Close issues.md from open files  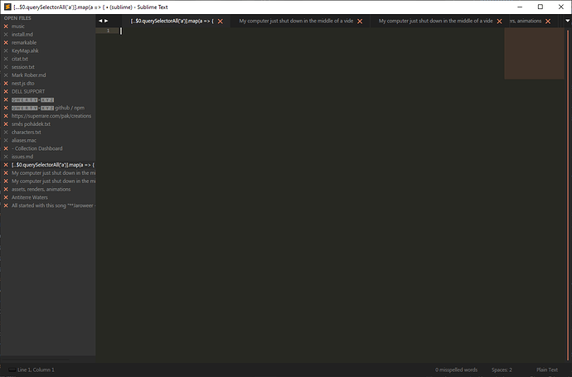(x=6, y=157)
